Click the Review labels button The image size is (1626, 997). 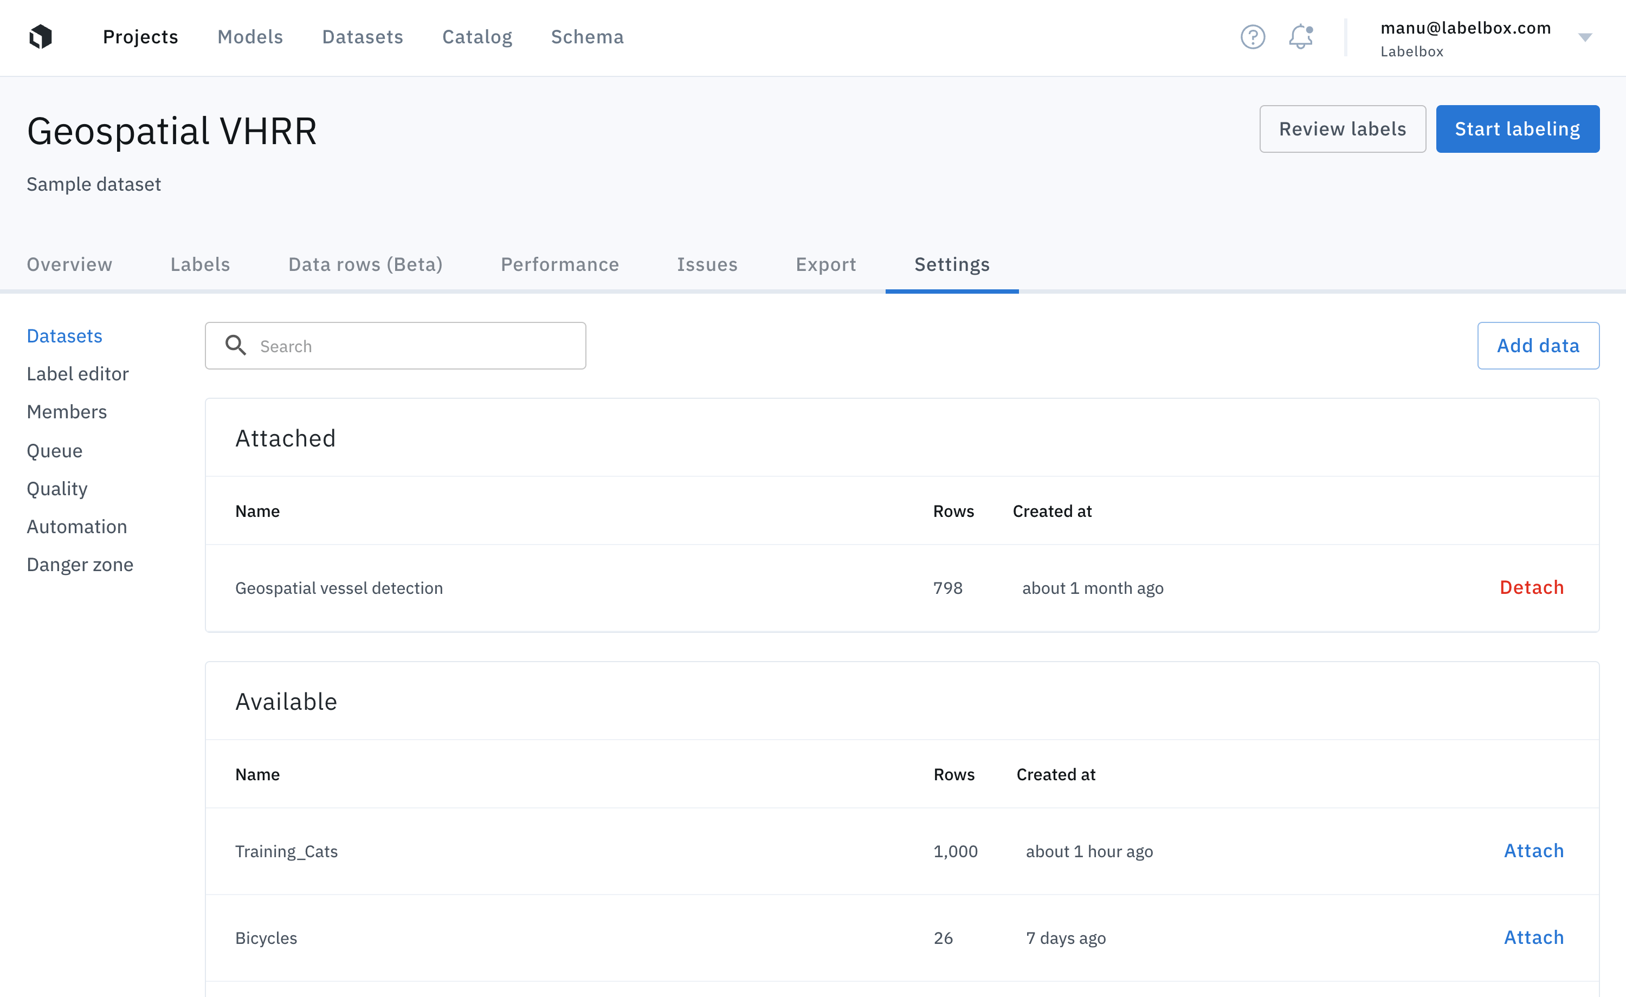click(x=1341, y=128)
